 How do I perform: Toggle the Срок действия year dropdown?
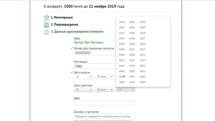click(x=125, y=90)
